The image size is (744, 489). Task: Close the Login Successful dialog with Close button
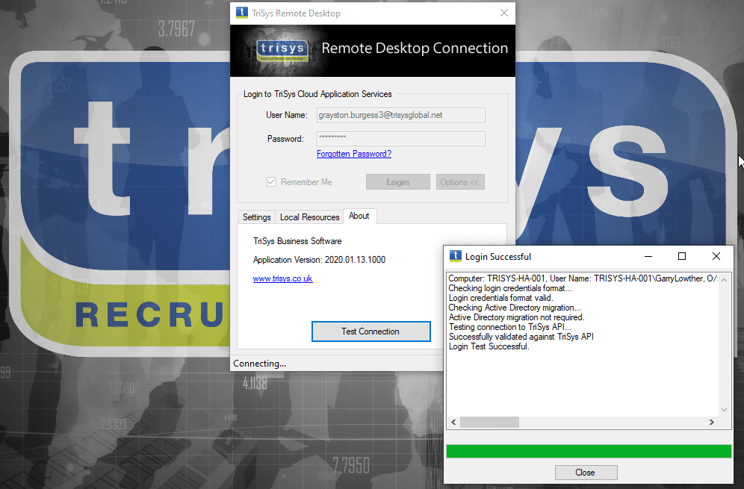(586, 473)
